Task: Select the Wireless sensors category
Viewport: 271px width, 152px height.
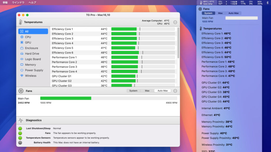Action: click(x=30, y=76)
